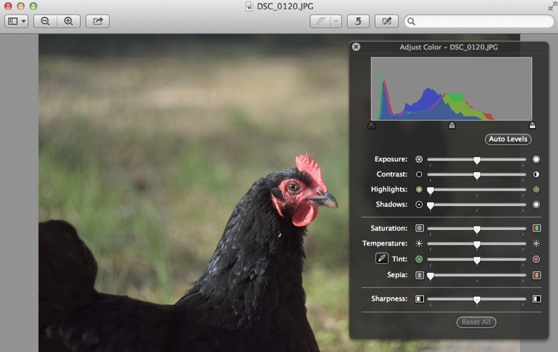Click the Rotate toolbar button
This screenshot has width=558, height=352.
358,21
